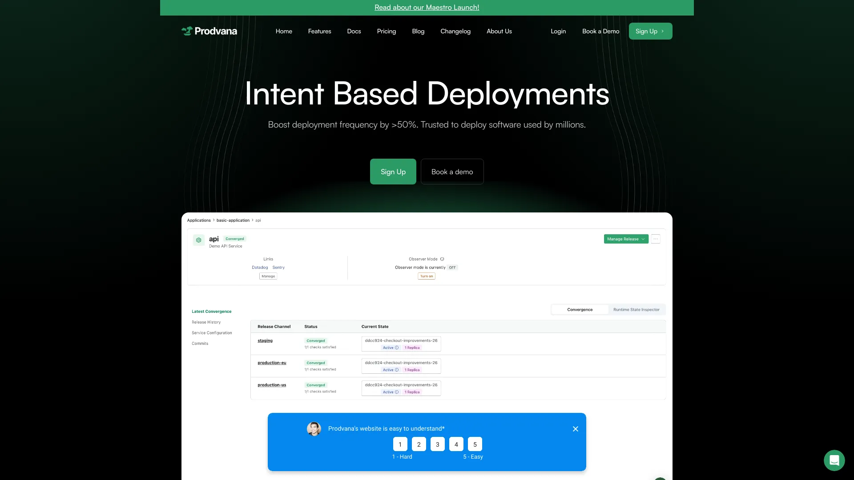
Task: Select the Convergence tab
Action: 580,309
